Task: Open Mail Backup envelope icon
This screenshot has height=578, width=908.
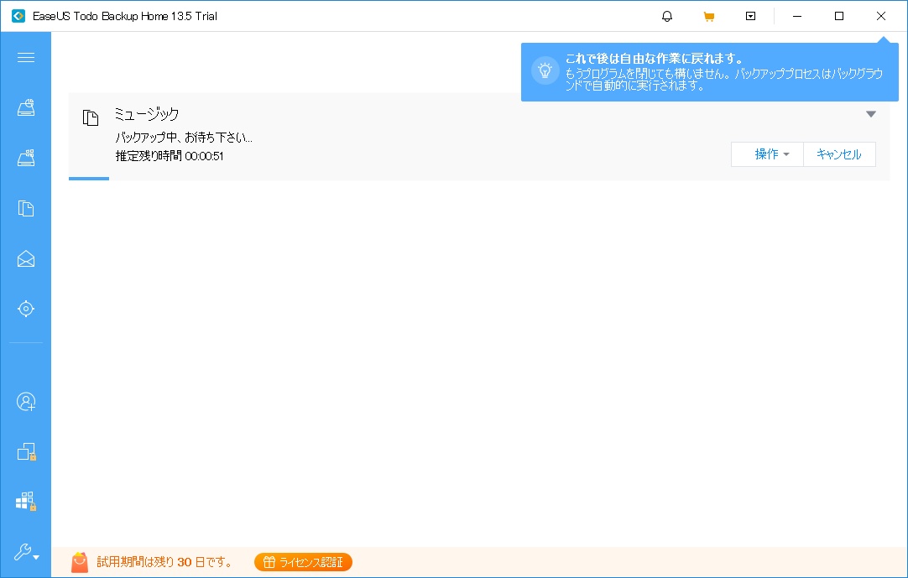Action: [25, 258]
